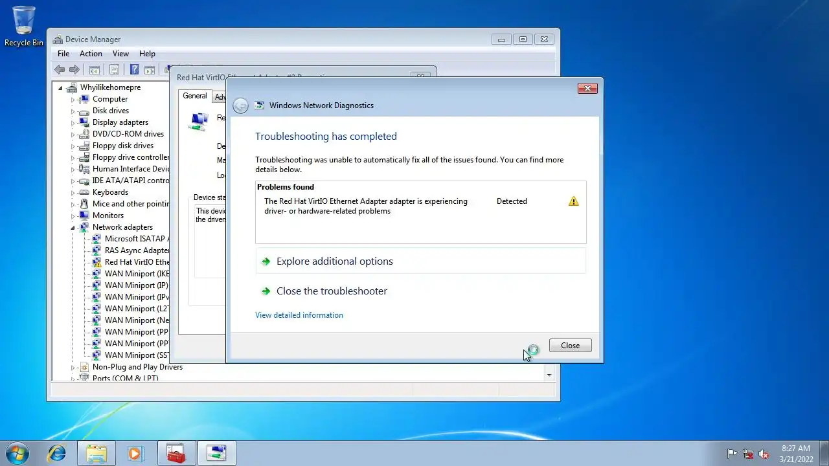Select General tab in adapter Properties
This screenshot has height=466, width=829.
pos(194,96)
